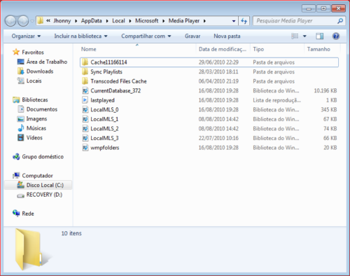Click the search magnifier icon
Screen dimensions: 350x276
(x=340, y=21)
